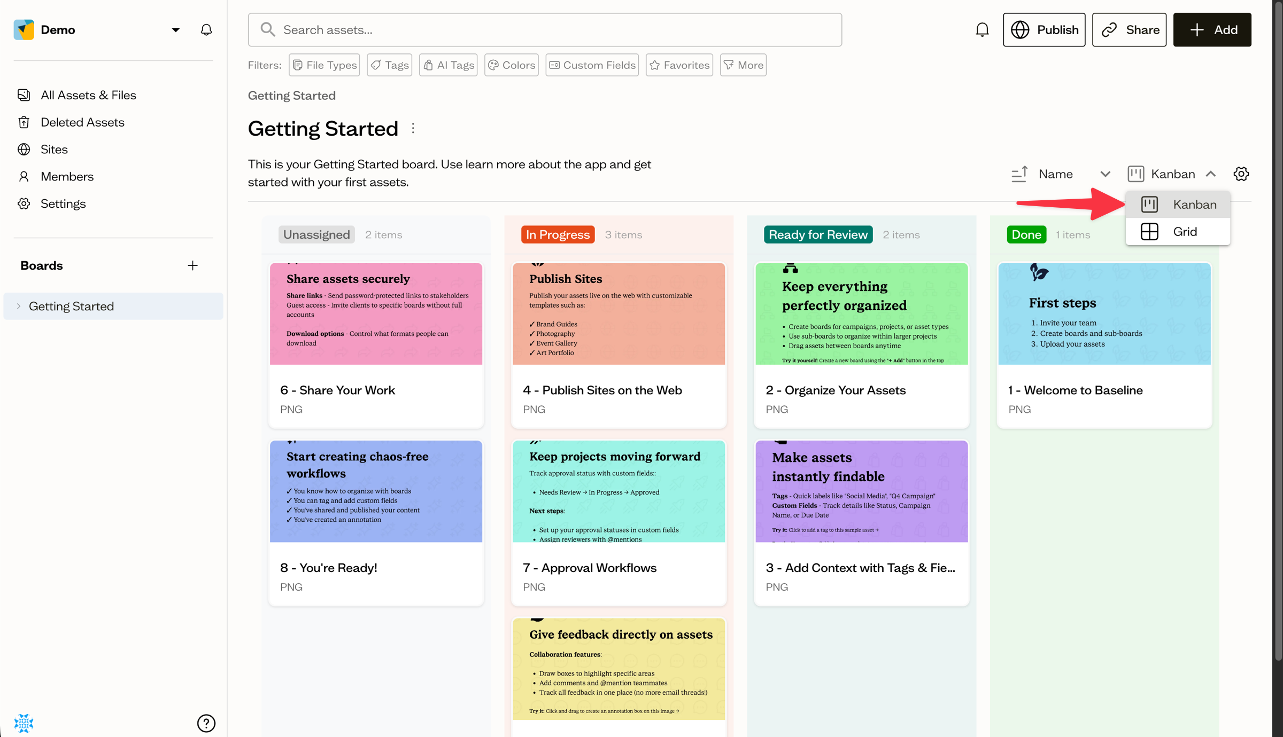Click '3 - Add Context with Tags' title
The height and width of the screenshot is (737, 1283).
pyautogui.click(x=860, y=568)
